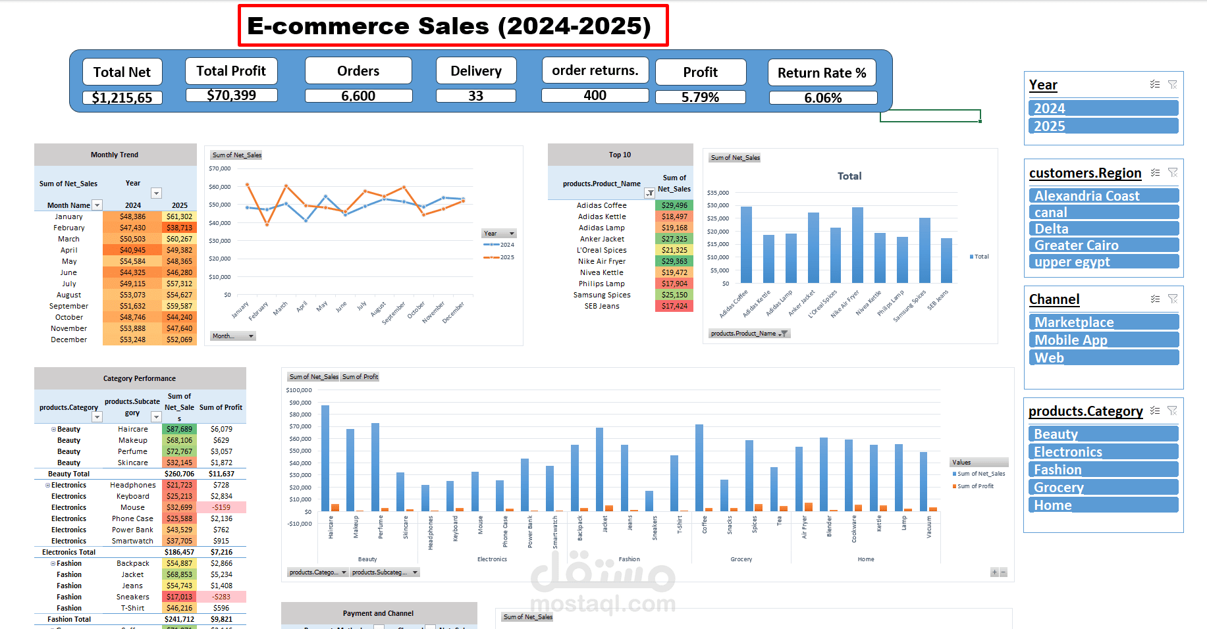Click the Sum of Profit button on category chart
Screen dimensions: 1207x629
[360, 377]
